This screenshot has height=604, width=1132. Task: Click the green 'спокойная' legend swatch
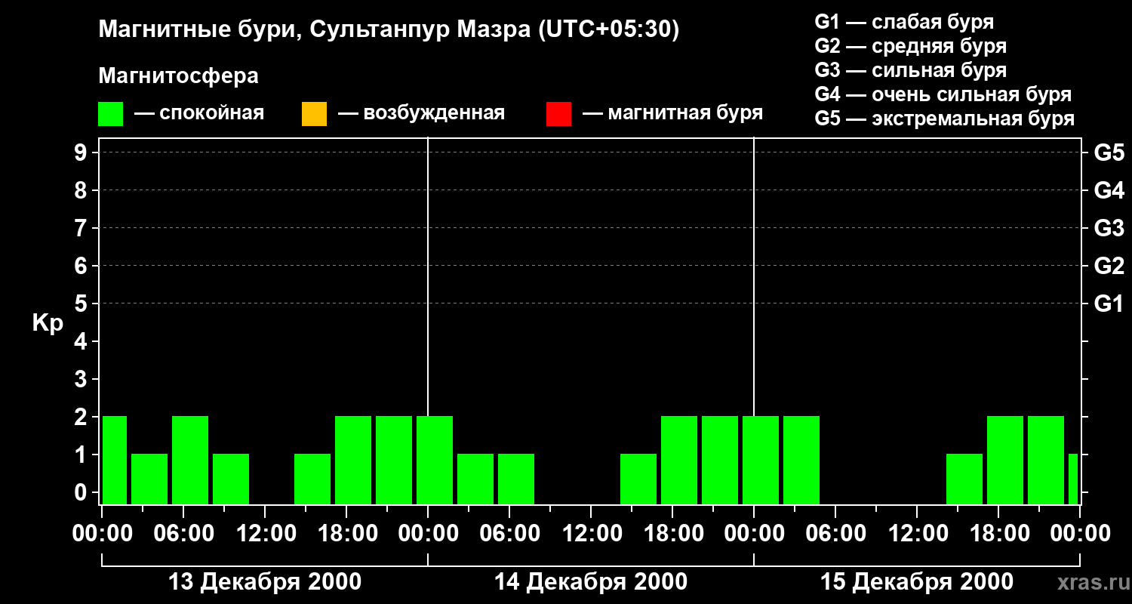pos(111,114)
